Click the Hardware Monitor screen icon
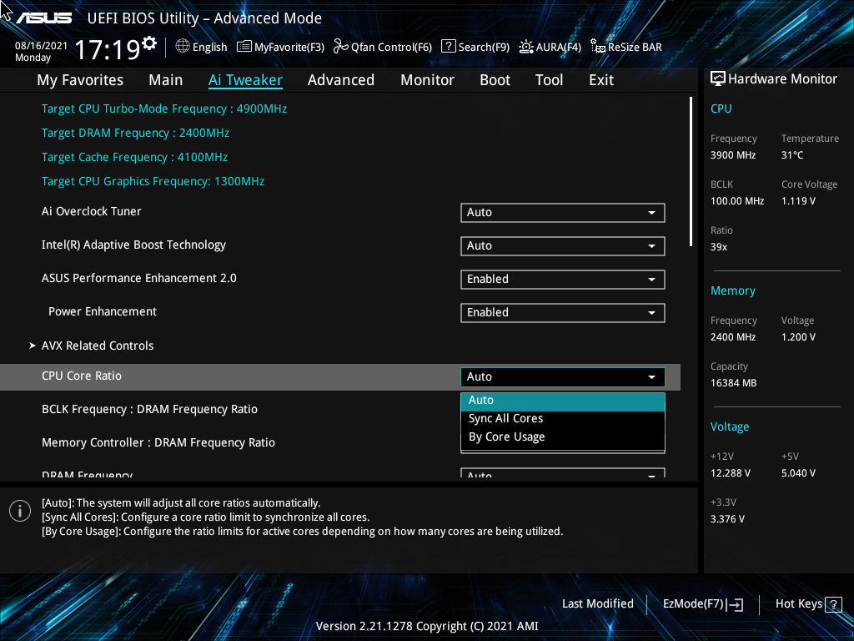The width and height of the screenshot is (854, 641). tap(718, 79)
